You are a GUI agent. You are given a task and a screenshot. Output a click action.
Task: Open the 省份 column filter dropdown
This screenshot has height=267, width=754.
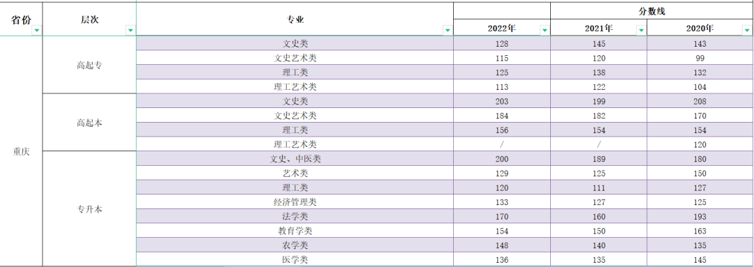pyautogui.click(x=36, y=31)
